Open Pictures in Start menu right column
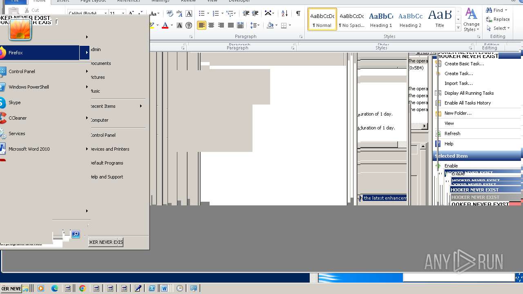 coord(98,77)
